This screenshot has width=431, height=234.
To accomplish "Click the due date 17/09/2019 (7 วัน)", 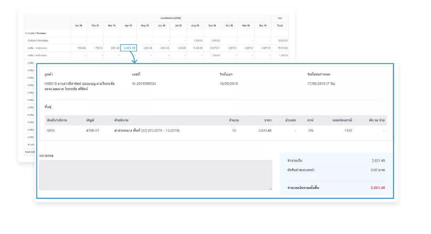I will pos(321,84).
